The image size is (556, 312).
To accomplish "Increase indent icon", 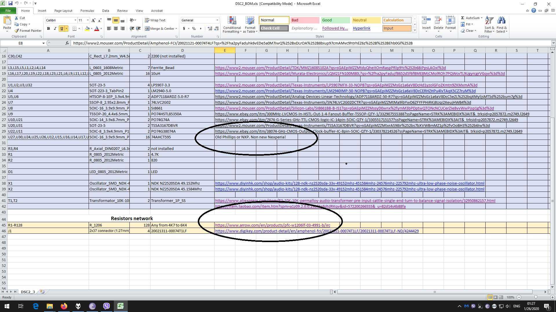I will click(138, 29).
